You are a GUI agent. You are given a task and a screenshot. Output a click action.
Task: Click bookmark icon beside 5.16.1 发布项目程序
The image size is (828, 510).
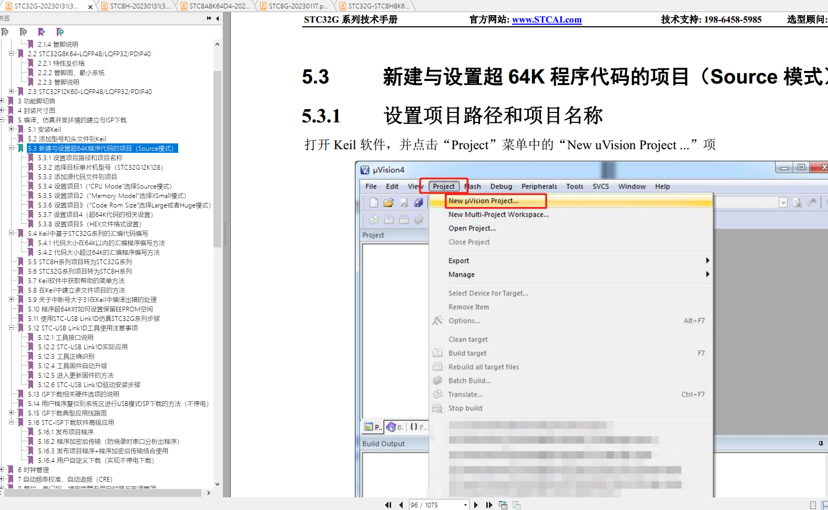pos(30,432)
